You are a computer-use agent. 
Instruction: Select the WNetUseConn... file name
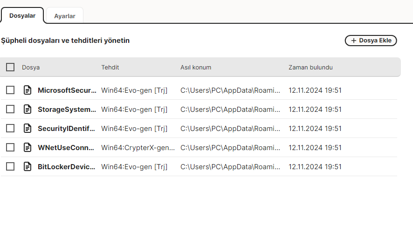67,147
